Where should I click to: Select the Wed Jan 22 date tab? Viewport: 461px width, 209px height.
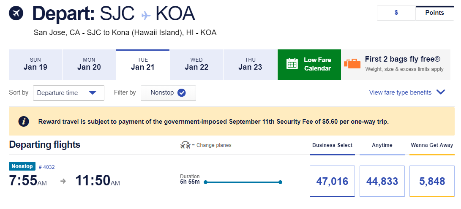coord(196,64)
